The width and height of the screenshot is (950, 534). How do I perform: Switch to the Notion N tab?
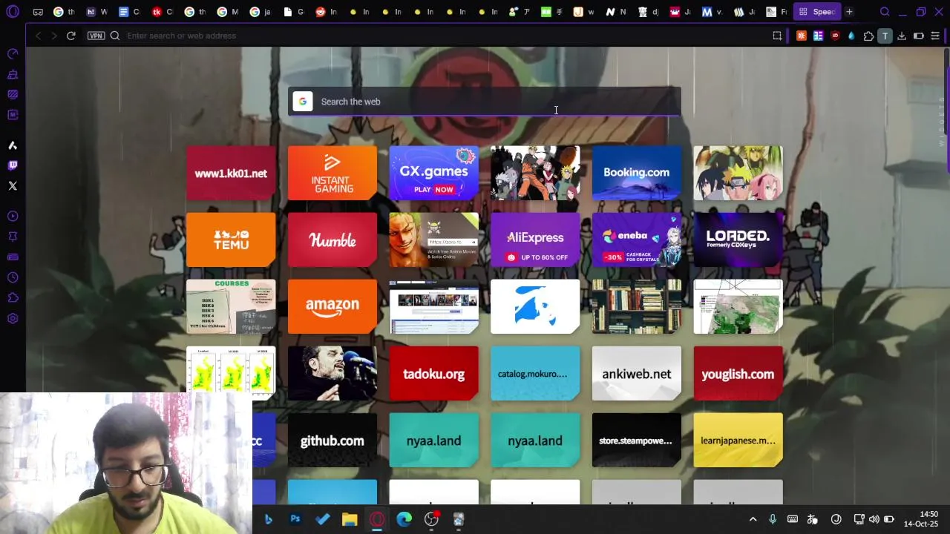[x=616, y=12]
